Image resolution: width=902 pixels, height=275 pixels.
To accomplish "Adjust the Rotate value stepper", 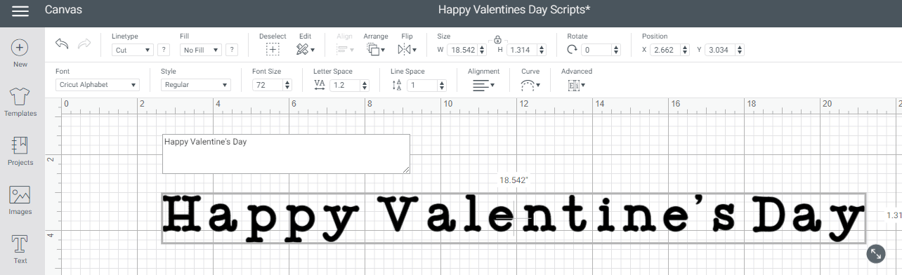I will 616,50.
